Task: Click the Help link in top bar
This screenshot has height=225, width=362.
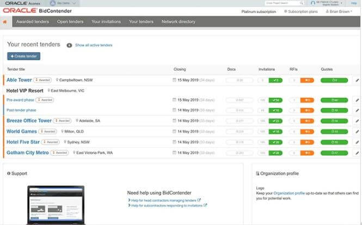Action: click(x=354, y=3)
